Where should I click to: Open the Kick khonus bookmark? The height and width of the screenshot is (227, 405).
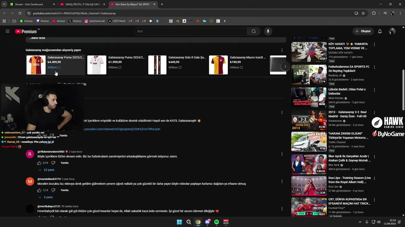pyautogui.click(x=26, y=21)
